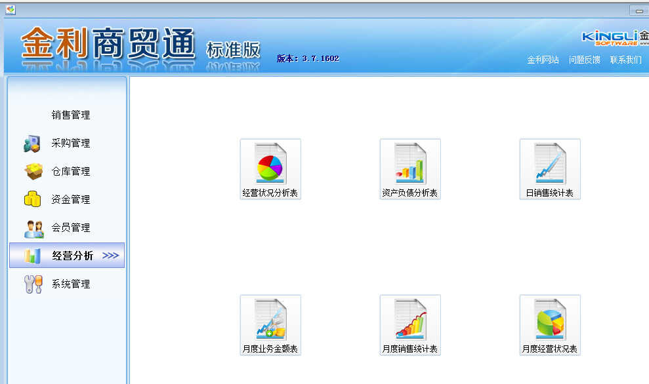
Task: Click the application icon in title bar
Action: [10, 10]
